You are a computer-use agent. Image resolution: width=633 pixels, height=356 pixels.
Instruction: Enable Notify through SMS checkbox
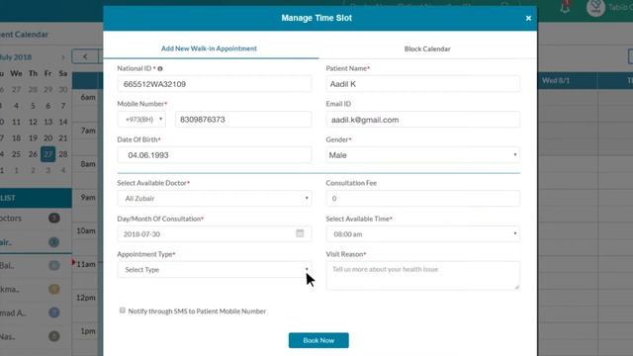[123, 311]
